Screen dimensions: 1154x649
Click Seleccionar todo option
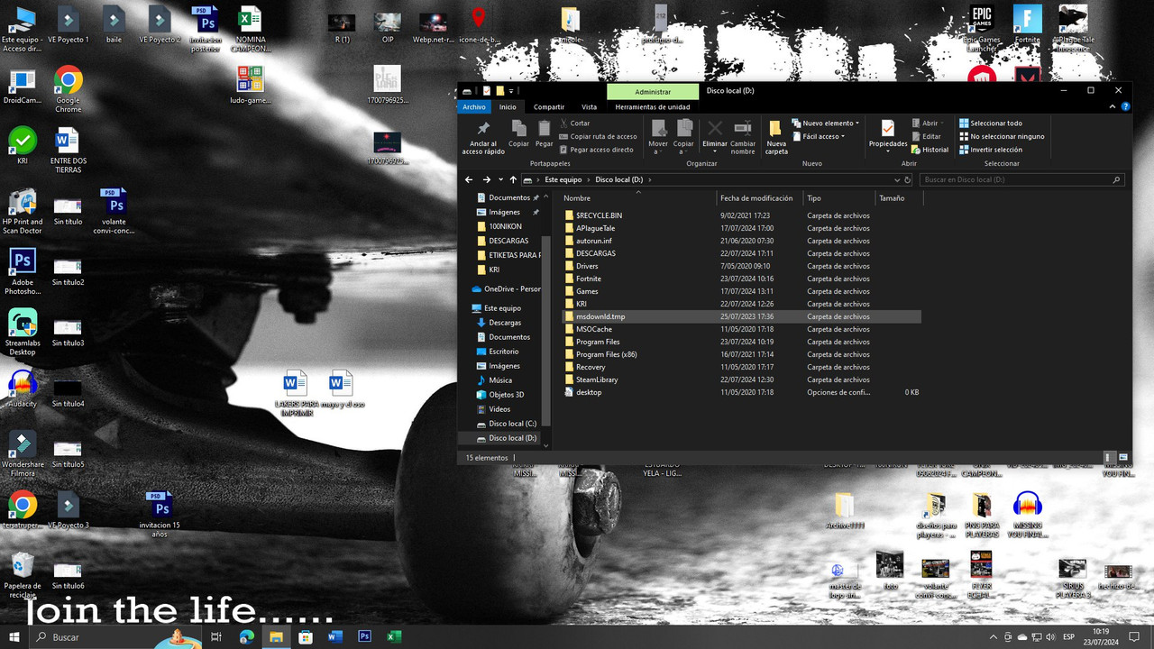click(990, 123)
